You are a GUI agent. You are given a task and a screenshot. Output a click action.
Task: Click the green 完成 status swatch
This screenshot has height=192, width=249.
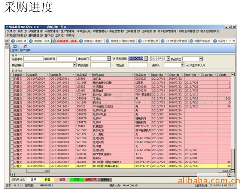pos(76,180)
